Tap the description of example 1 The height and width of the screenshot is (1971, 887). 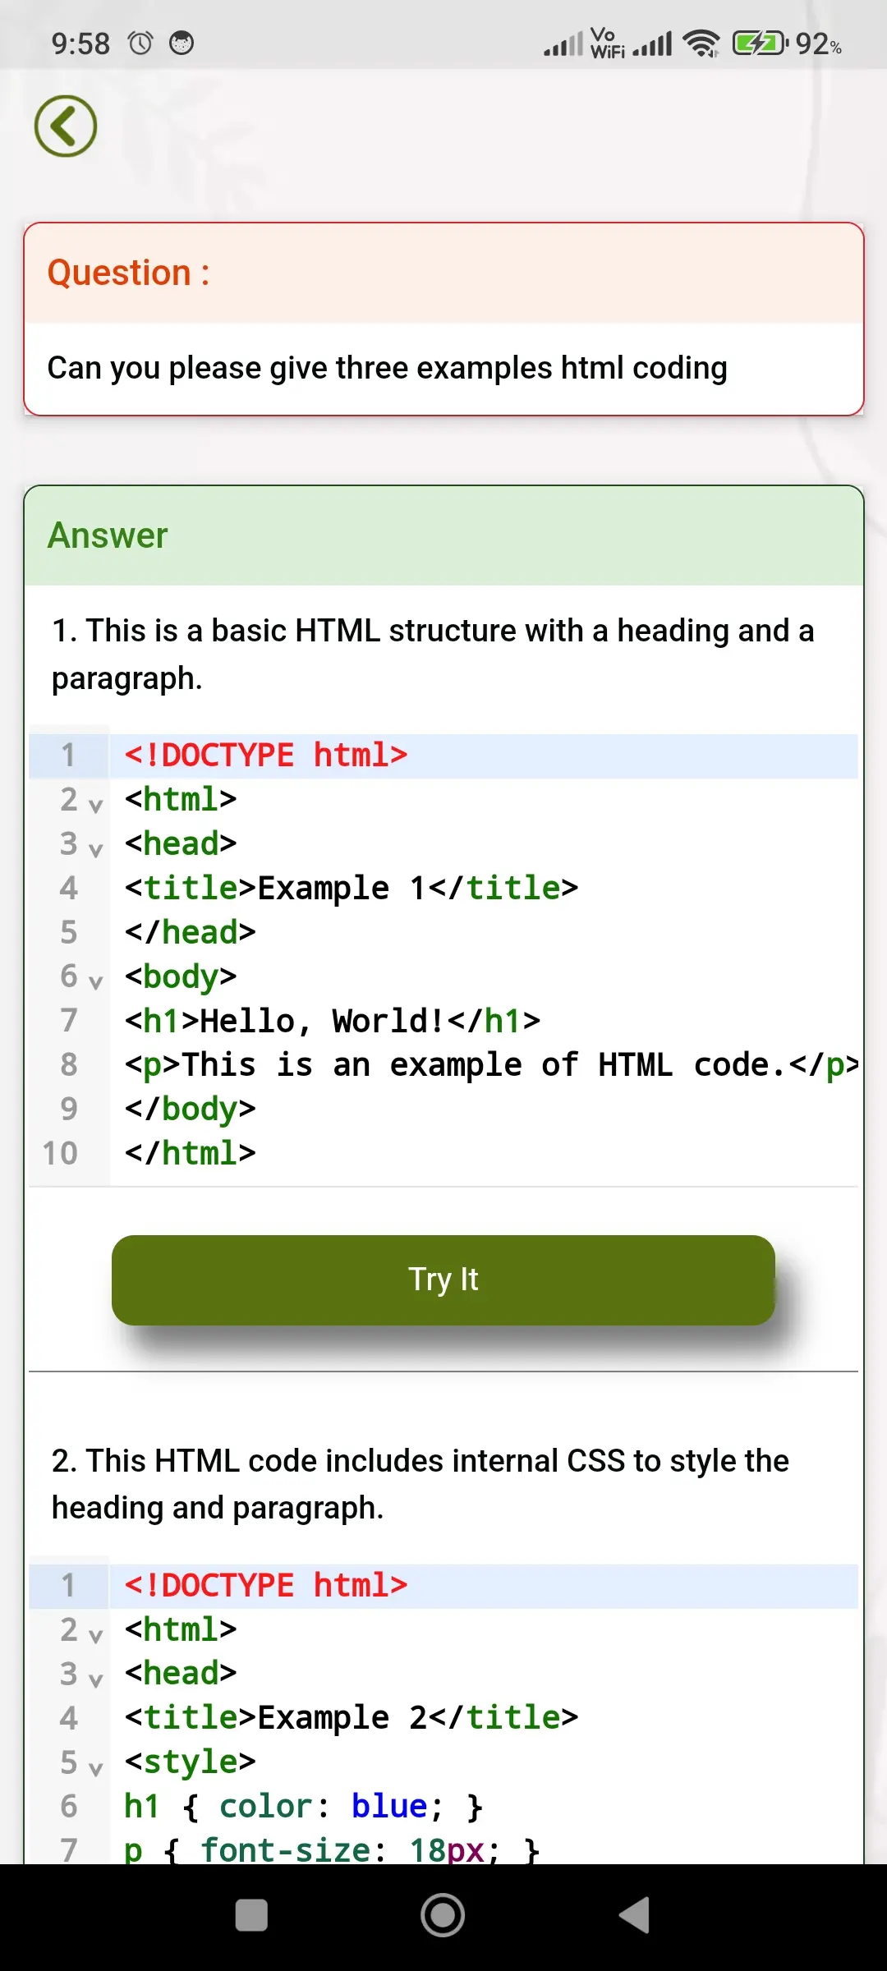pyautogui.click(x=433, y=655)
